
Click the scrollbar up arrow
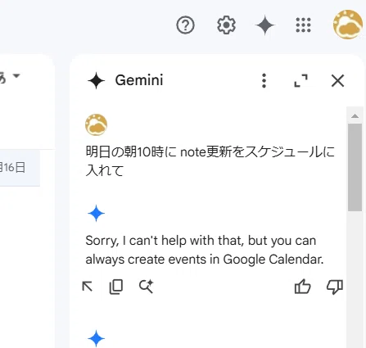pyautogui.click(x=355, y=116)
